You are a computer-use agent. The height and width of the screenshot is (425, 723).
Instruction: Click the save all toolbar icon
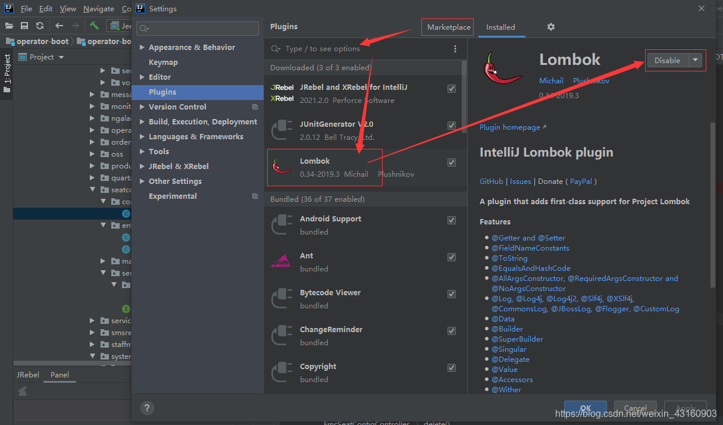(24, 26)
